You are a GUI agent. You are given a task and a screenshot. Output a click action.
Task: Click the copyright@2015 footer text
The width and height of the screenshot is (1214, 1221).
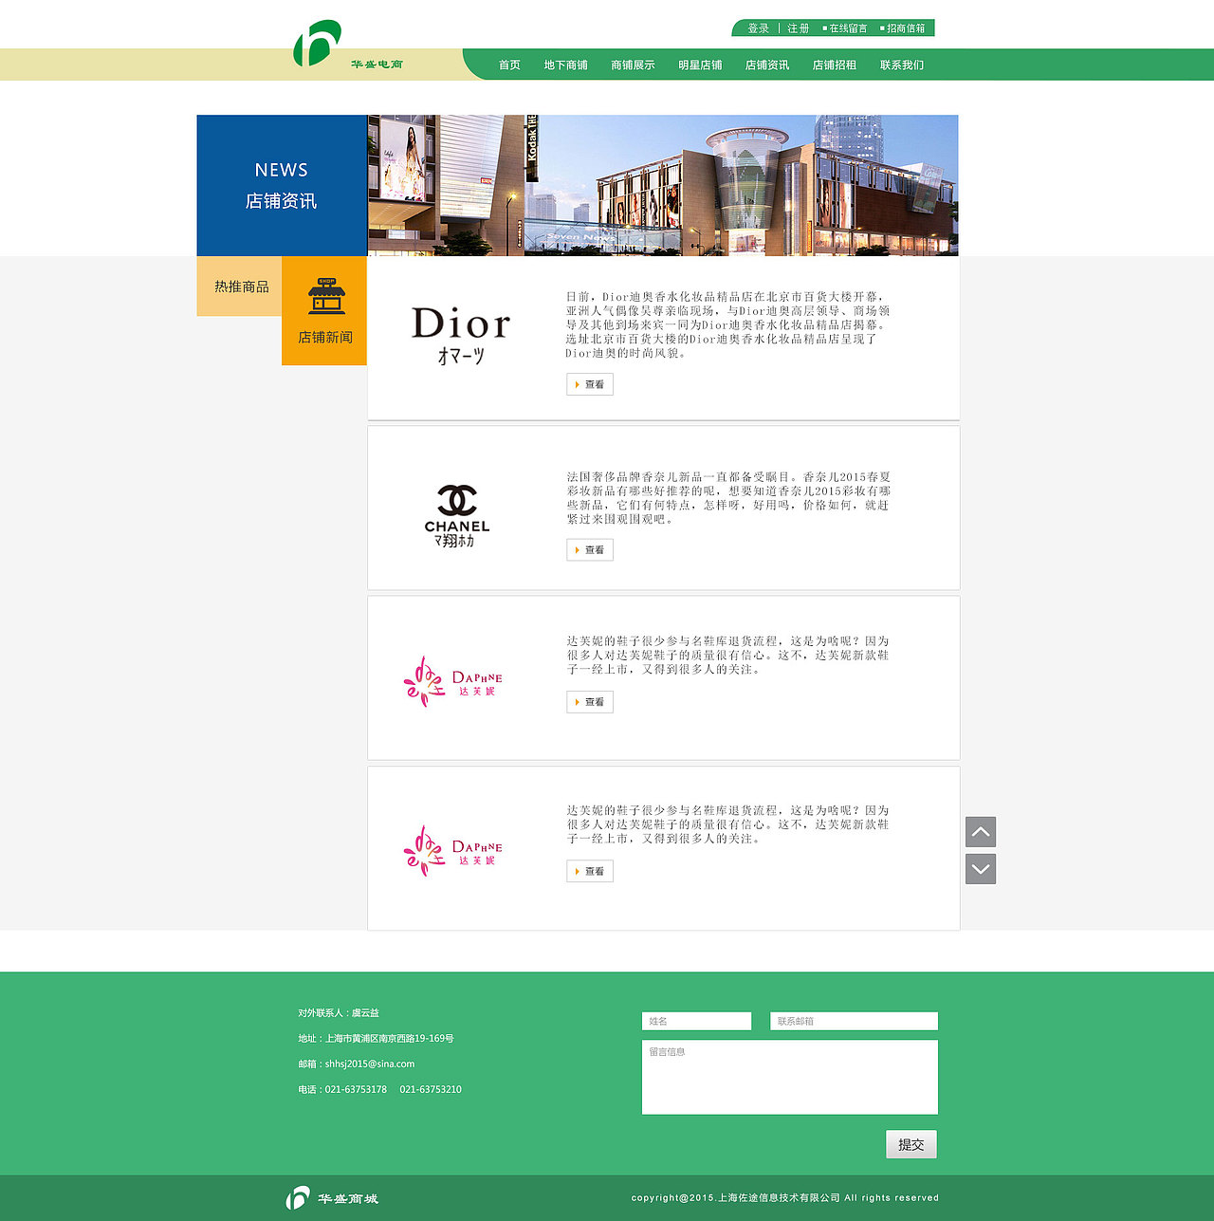[x=785, y=1198]
